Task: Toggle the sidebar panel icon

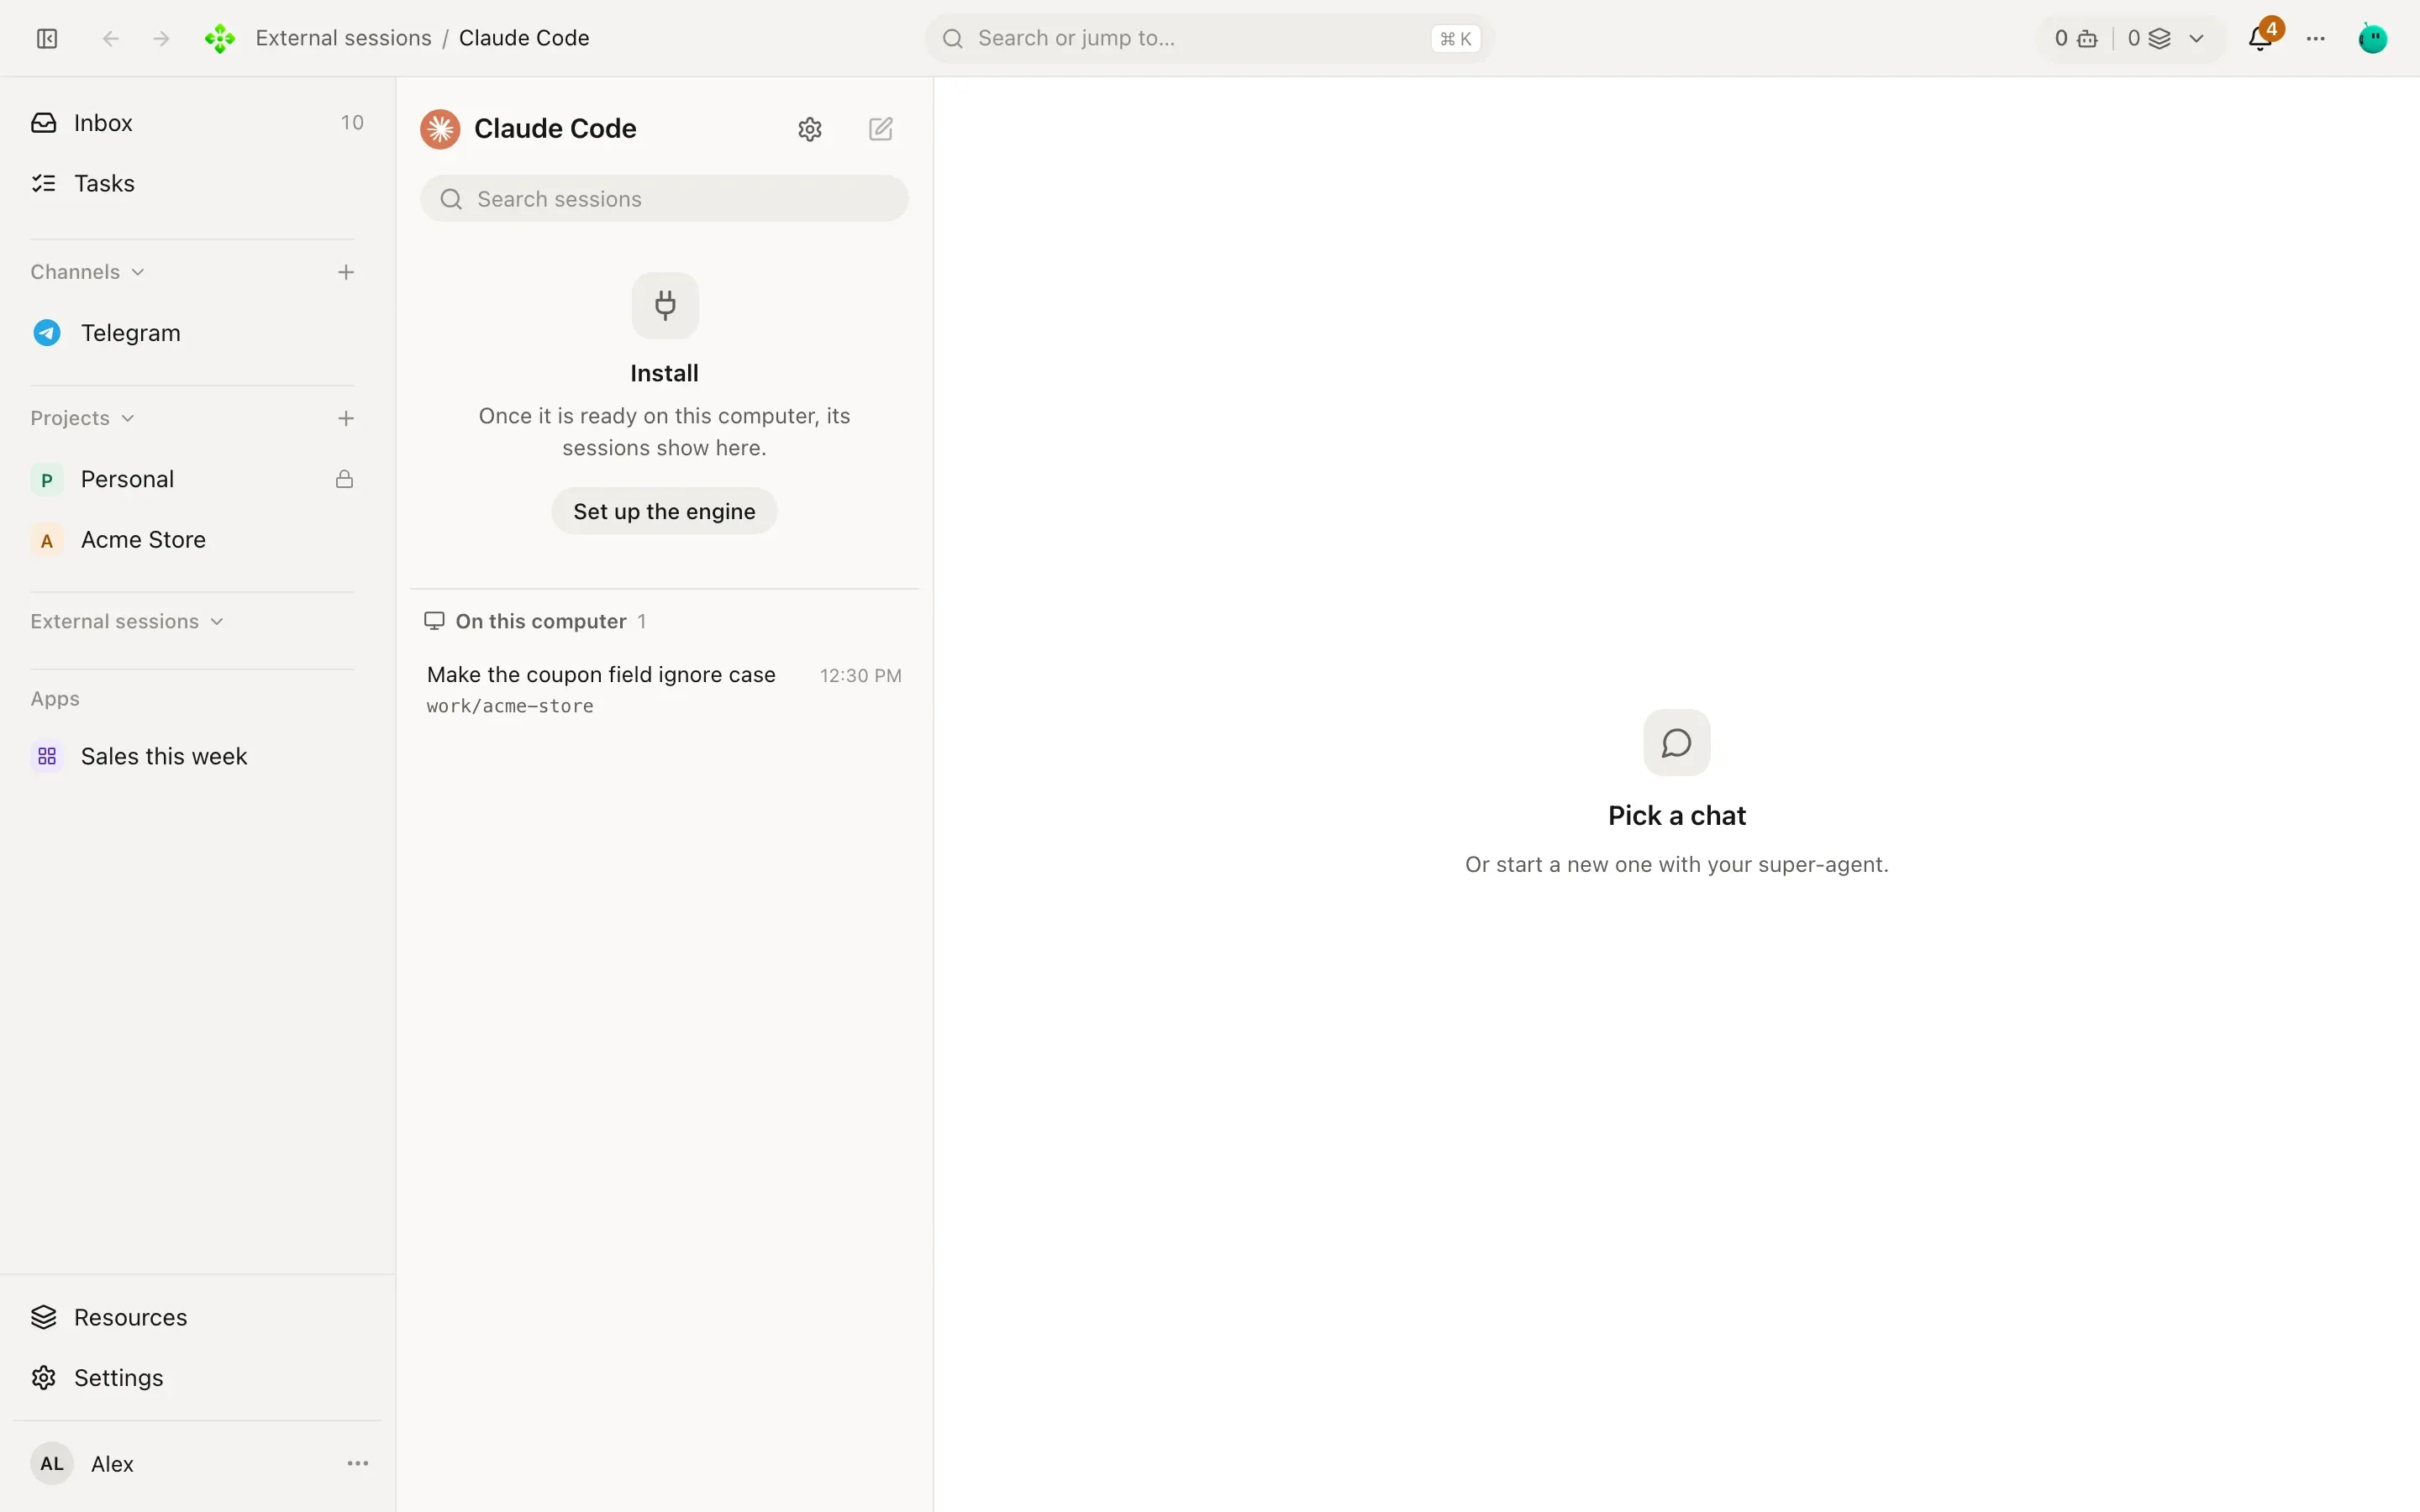Action: tap(47, 38)
